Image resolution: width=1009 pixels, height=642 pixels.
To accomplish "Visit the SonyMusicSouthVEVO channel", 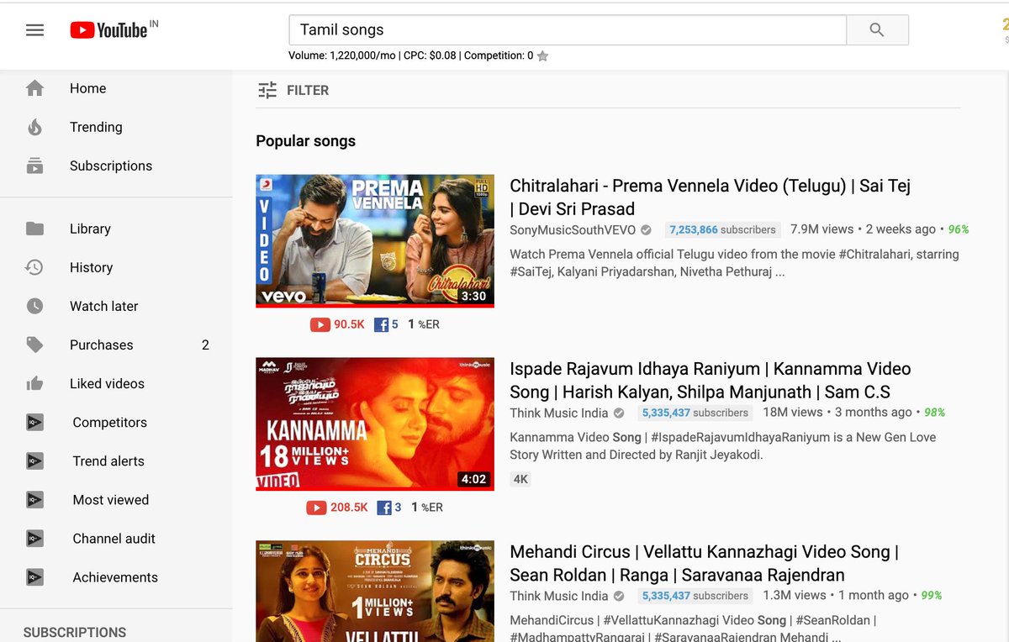I will (x=572, y=229).
